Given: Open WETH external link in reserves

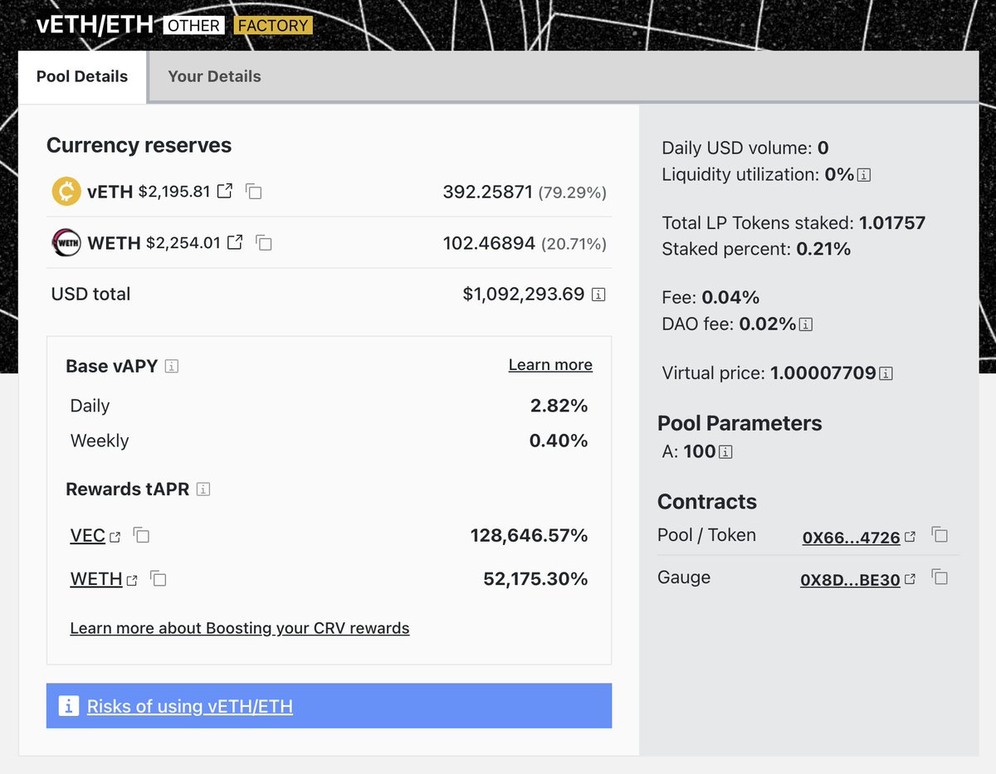Looking at the screenshot, I should click(x=236, y=242).
